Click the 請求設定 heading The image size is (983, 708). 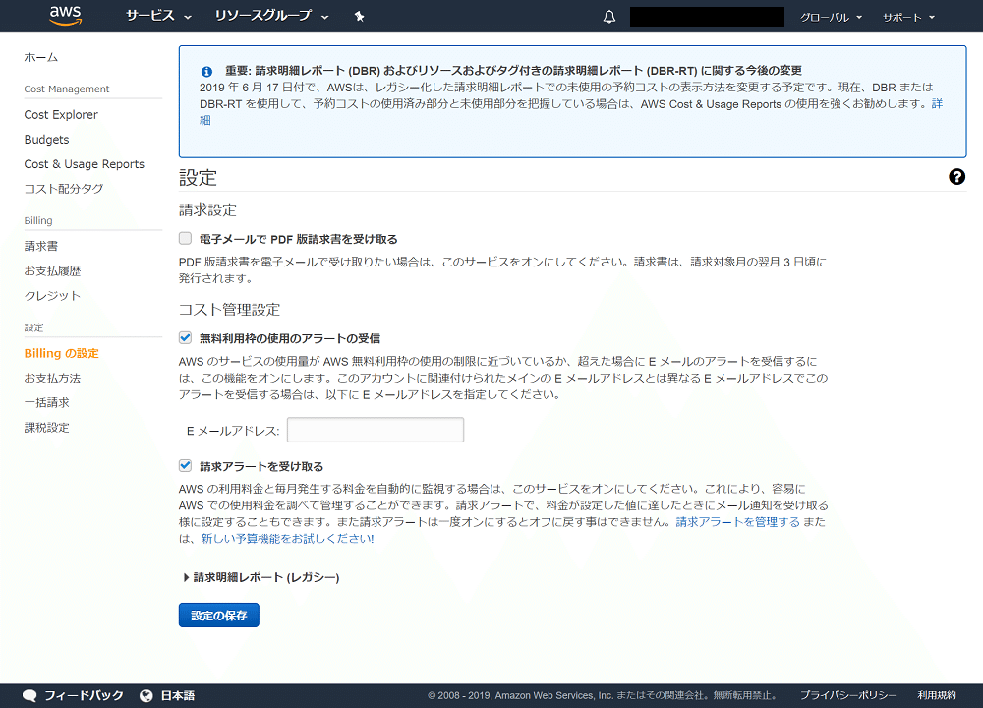click(x=207, y=210)
